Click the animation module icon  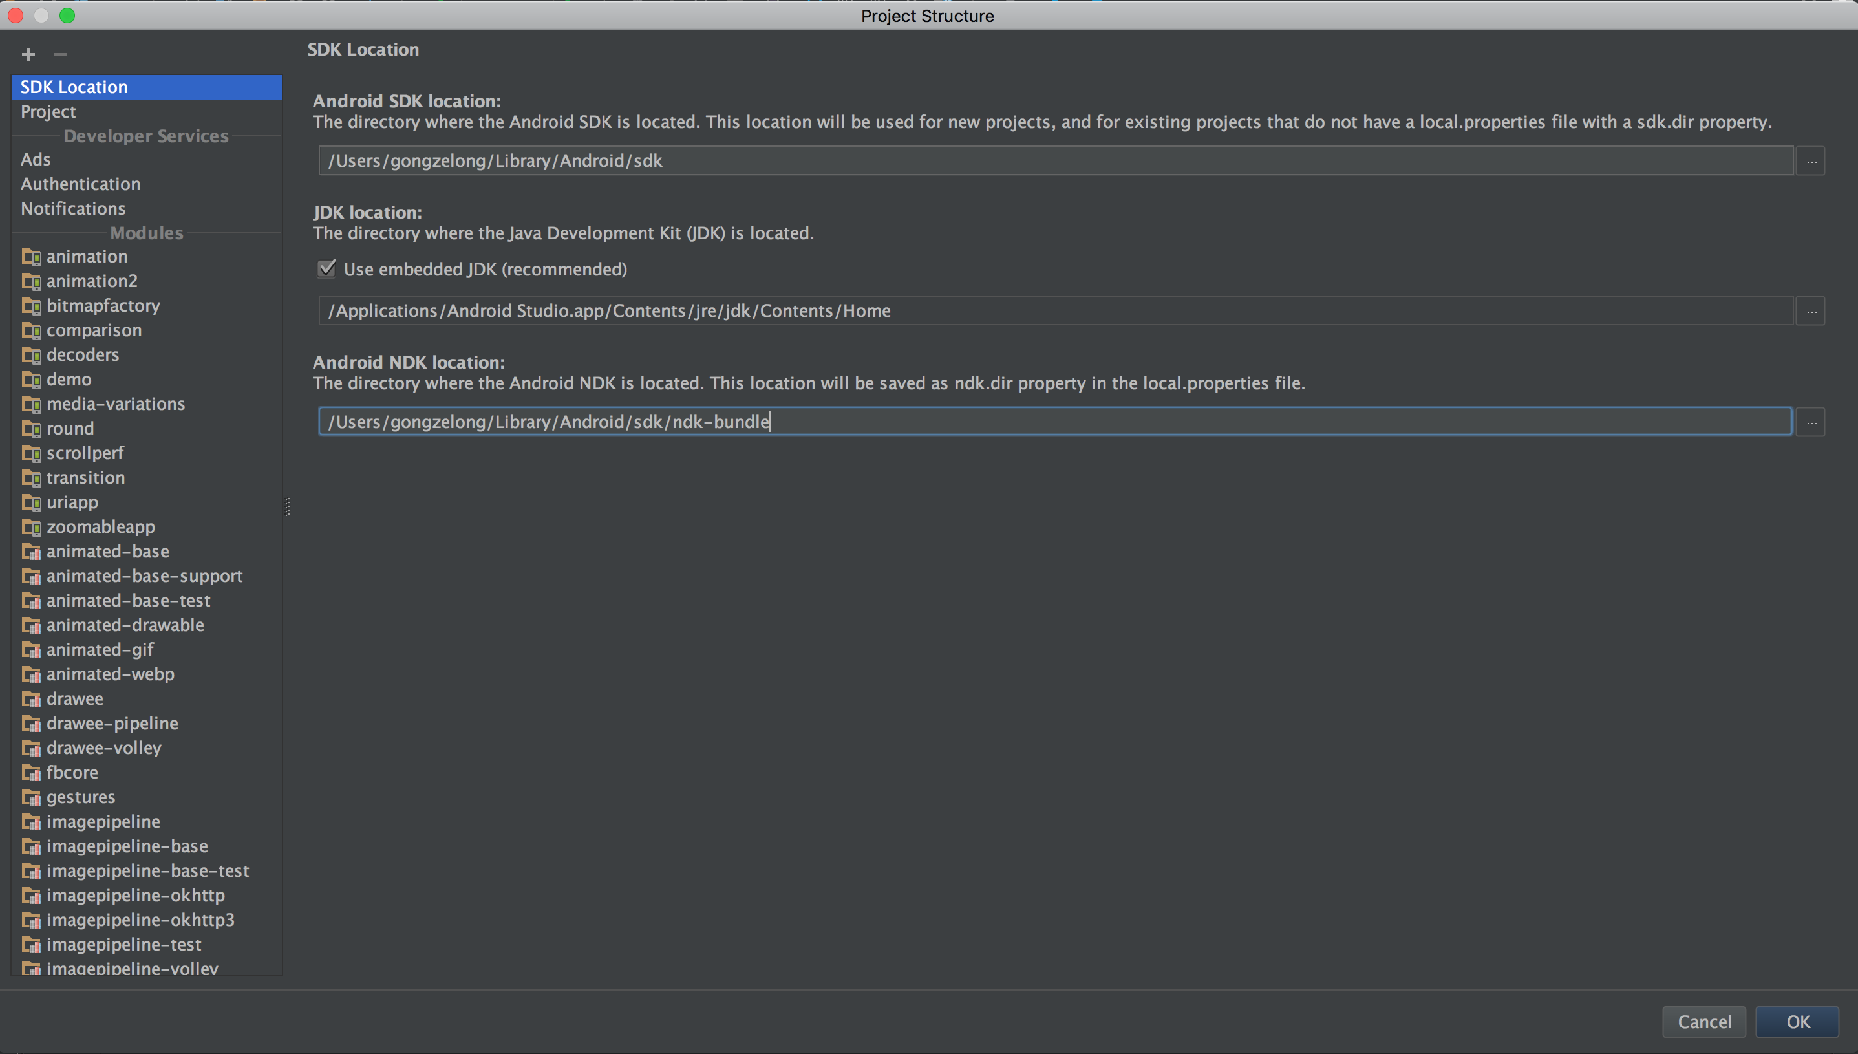tap(31, 256)
